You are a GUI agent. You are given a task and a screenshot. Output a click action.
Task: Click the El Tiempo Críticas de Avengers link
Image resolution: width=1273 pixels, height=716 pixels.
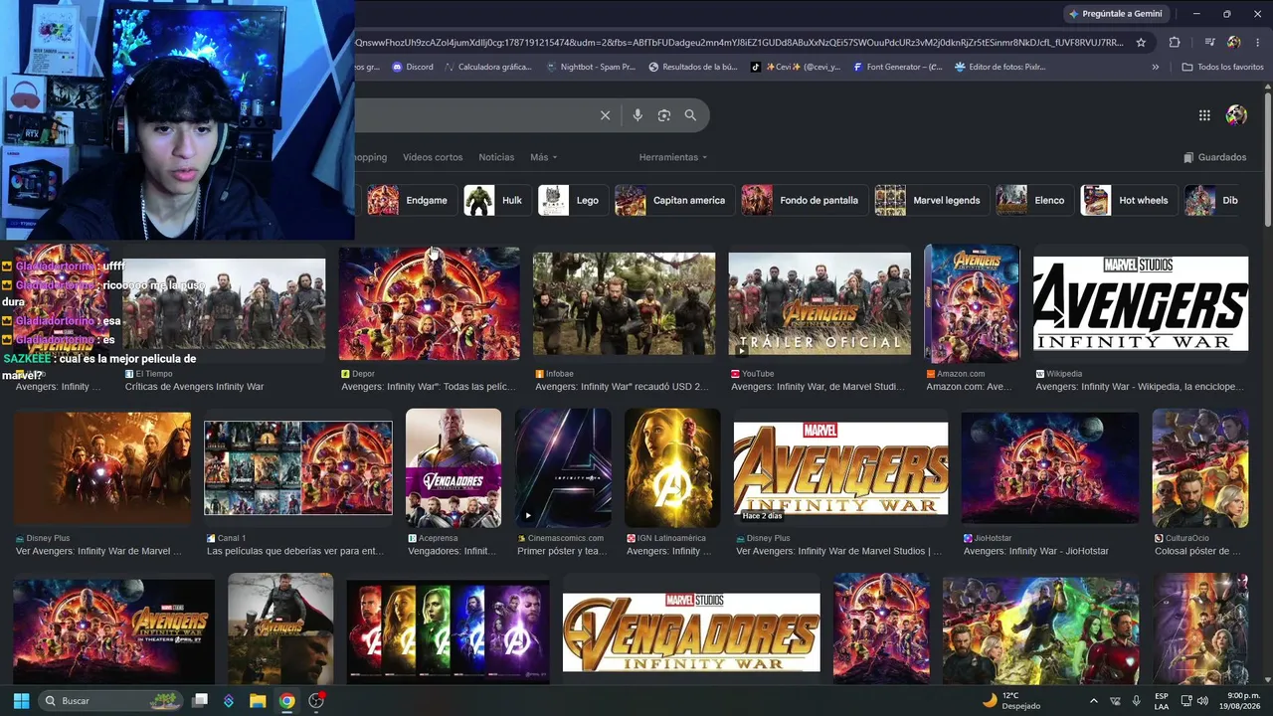(194, 387)
